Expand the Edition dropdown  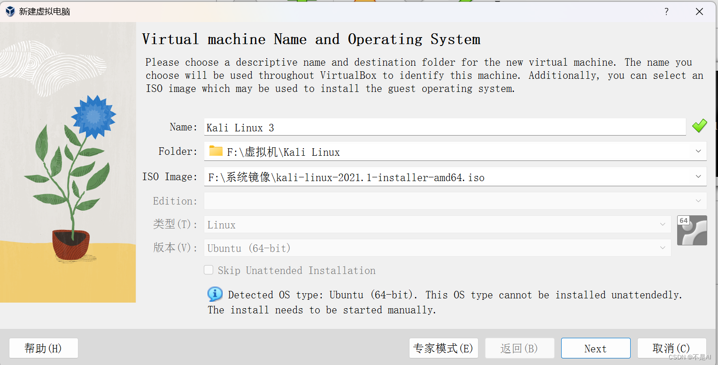pos(698,201)
